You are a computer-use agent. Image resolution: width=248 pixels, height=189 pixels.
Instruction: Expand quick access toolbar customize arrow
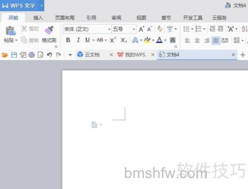[70, 55]
